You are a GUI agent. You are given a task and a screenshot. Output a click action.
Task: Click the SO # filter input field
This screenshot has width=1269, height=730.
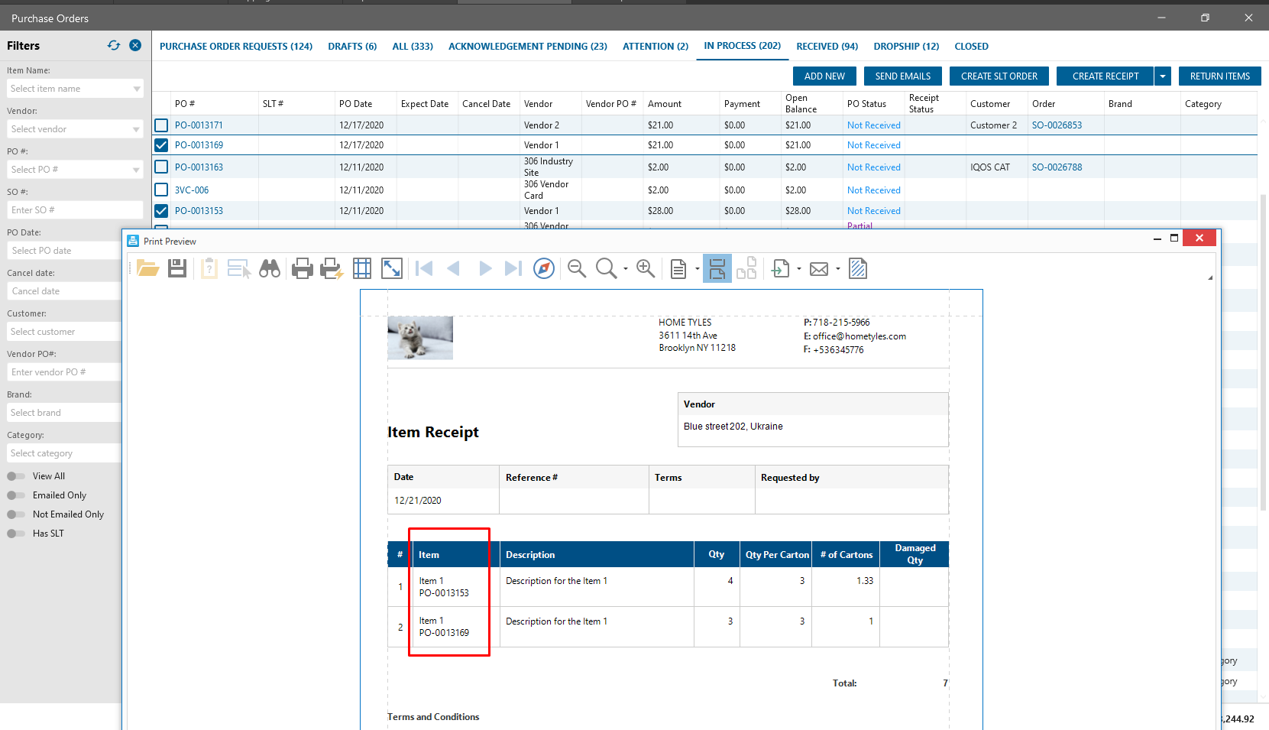74,210
